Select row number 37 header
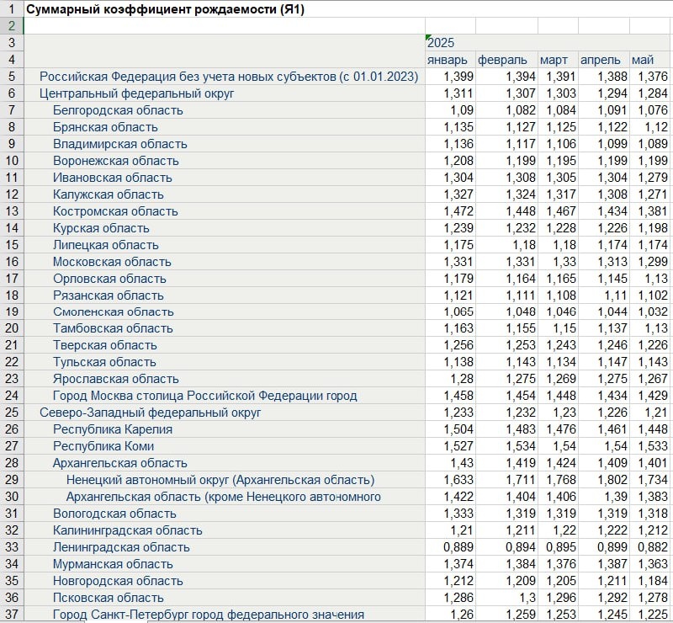This screenshot has height=623, width=673. 12,615
